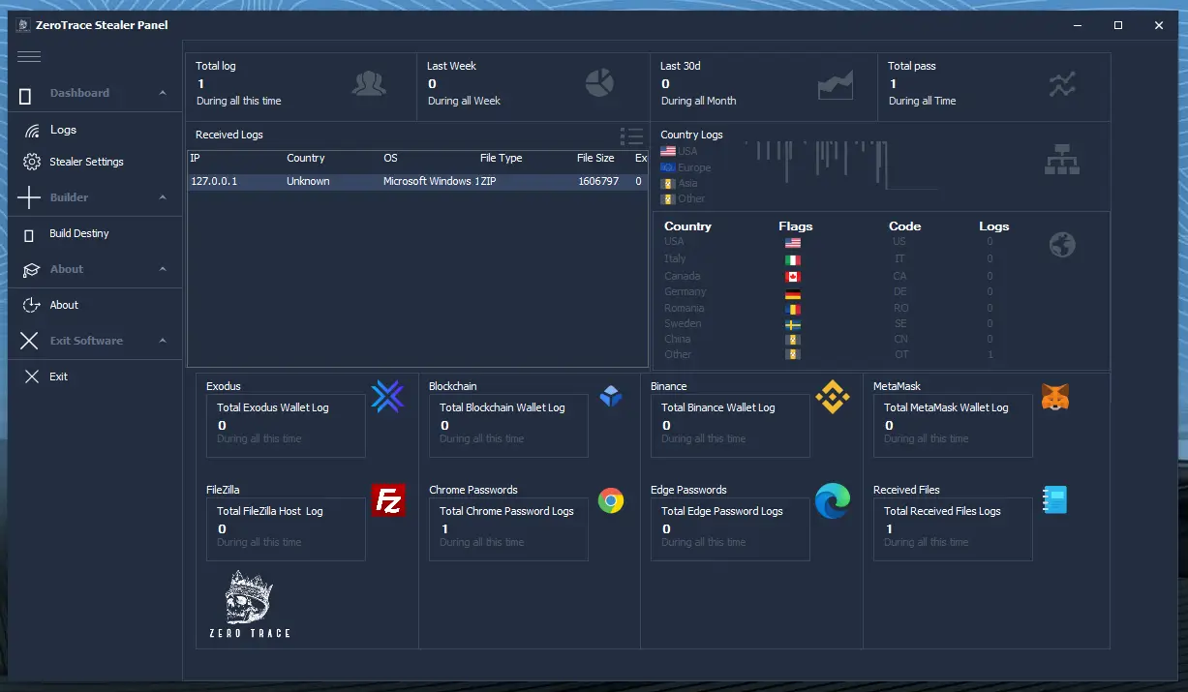Click the pie chart icon in Last Week card
Screen dimensions: 1188x692
point(599,83)
